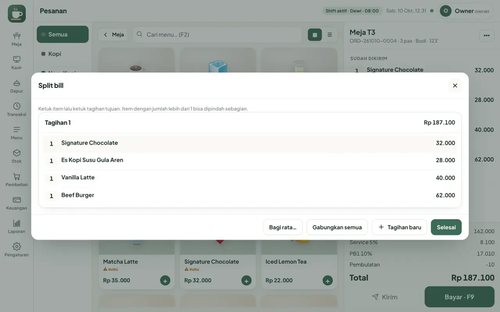Close the Split bill dialog
500x312 pixels.
point(455,85)
